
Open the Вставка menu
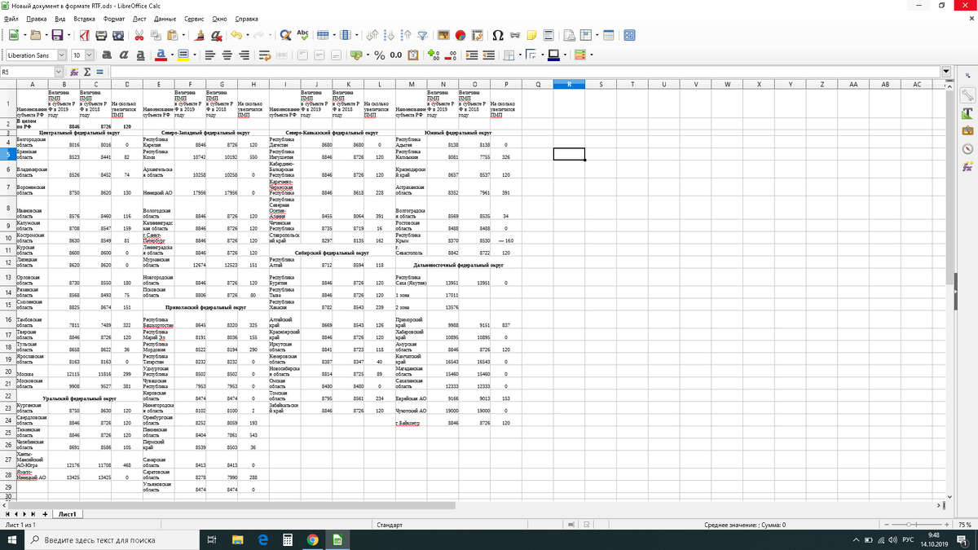click(84, 17)
